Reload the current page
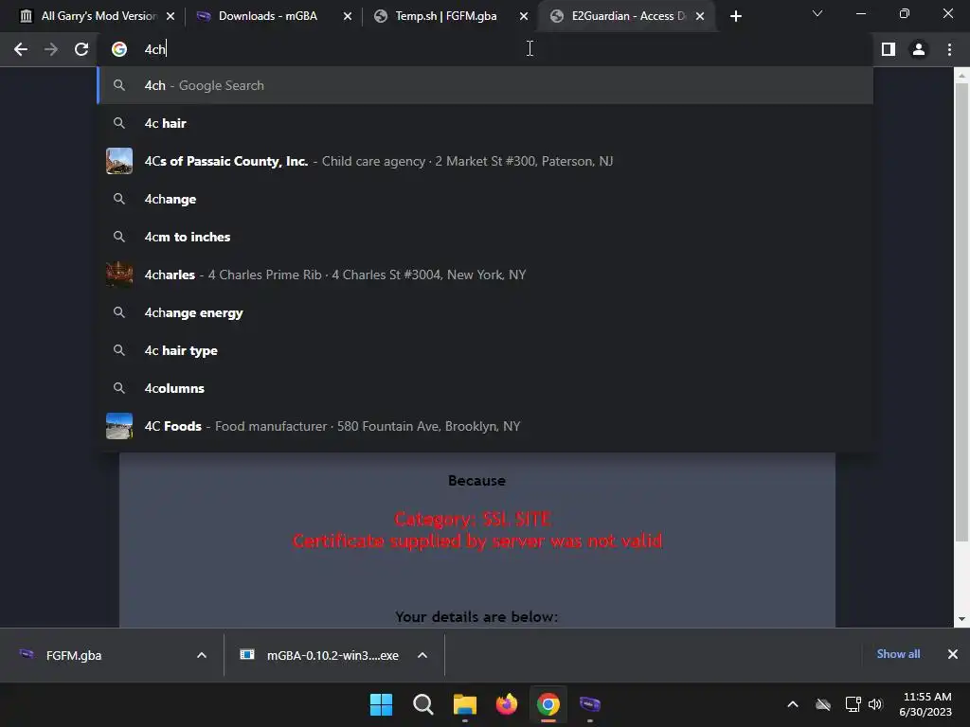Viewport: 970px width, 727px height. (81, 49)
